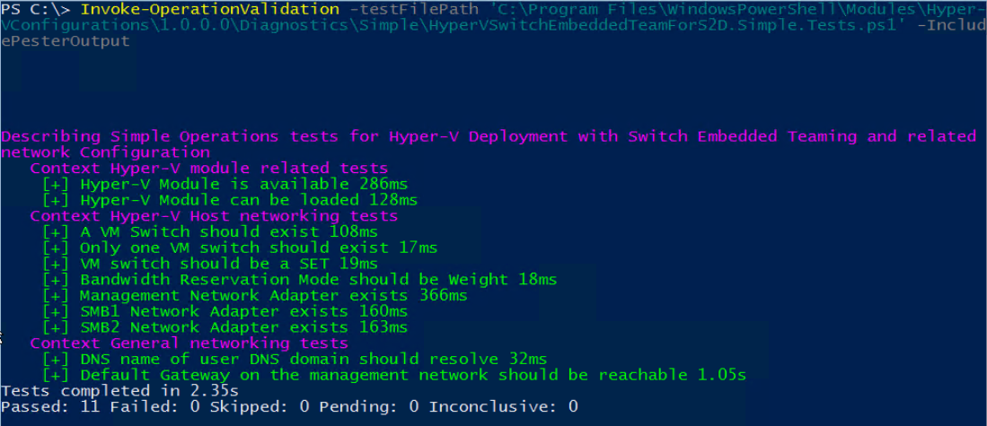Click the Invoke-OperationValidation command text
The image size is (987, 426).
point(210,10)
